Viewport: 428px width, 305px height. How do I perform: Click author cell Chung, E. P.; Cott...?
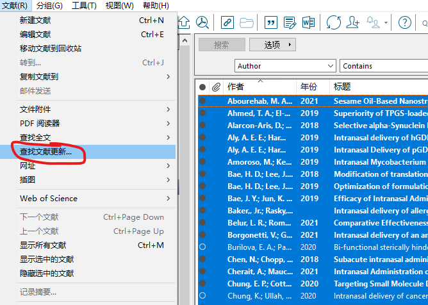point(260,284)
